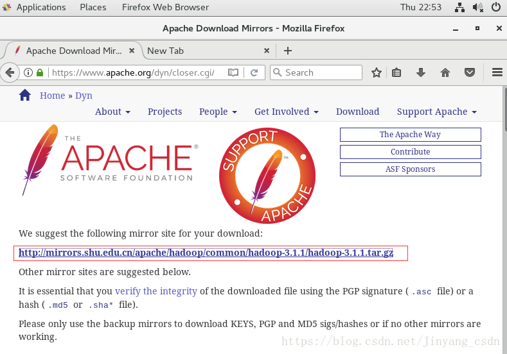Screen dimensions: 507x354
Task: Go back with the browser back arrow
Action: (10, 72)
